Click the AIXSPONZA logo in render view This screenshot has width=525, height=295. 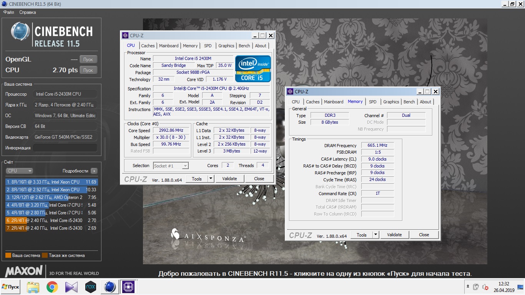pos(208,236)
